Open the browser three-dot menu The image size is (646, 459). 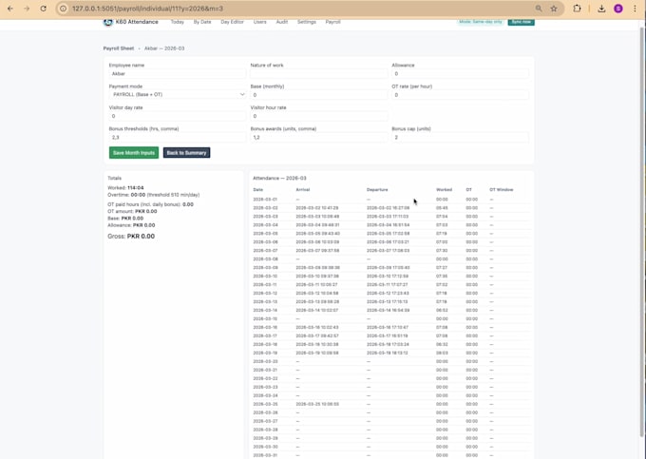(635, 9)
